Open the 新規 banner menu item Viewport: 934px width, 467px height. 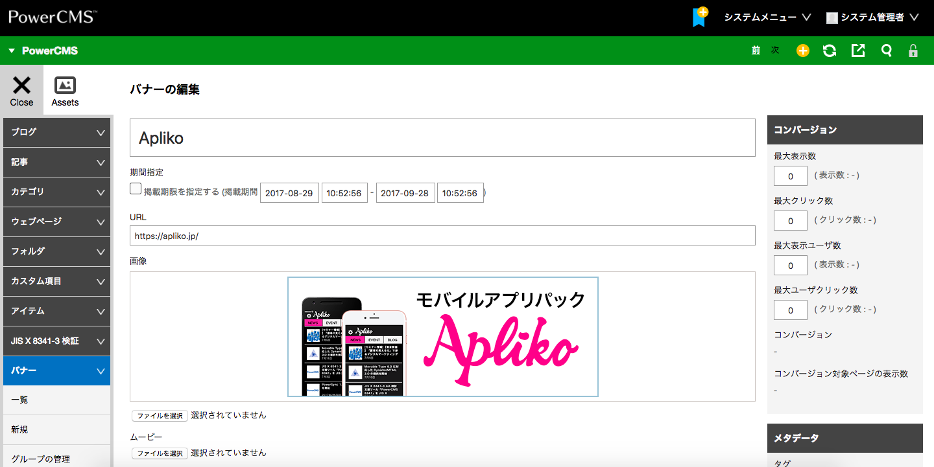(x=56, y=430)
